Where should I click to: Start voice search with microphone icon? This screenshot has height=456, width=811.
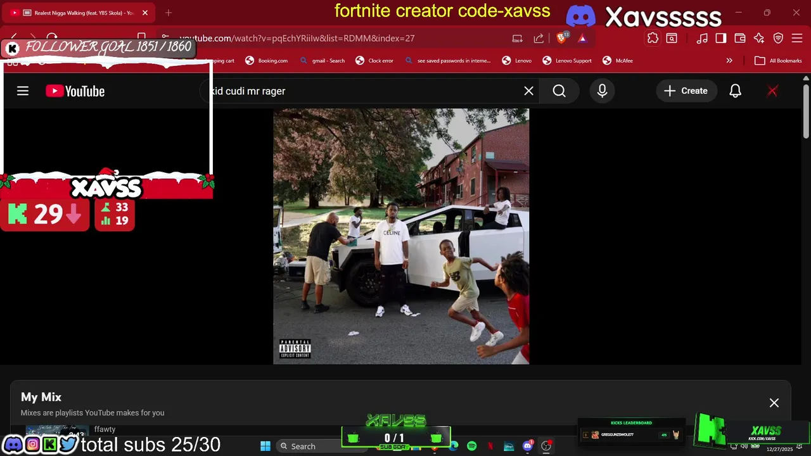tap(602, 91)
